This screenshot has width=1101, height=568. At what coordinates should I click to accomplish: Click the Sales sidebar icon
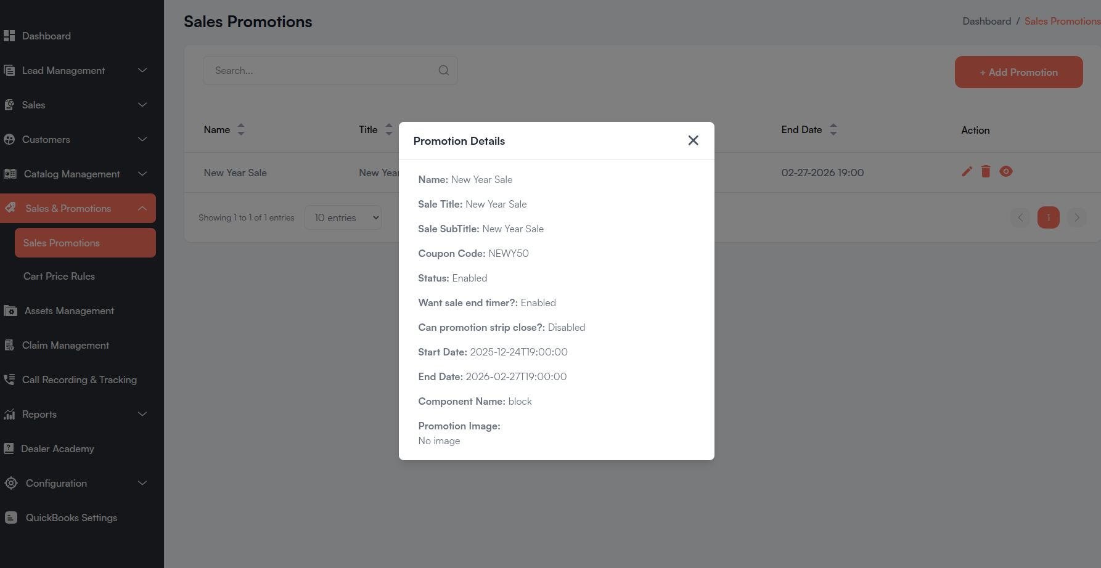9,105
